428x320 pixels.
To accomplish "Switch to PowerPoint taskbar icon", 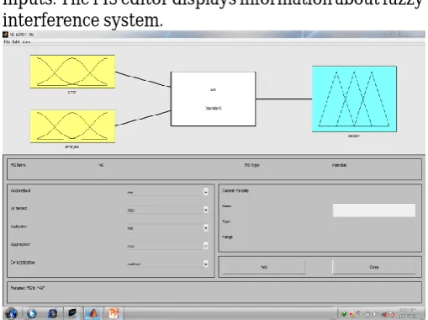I will [x=114, y=313].
